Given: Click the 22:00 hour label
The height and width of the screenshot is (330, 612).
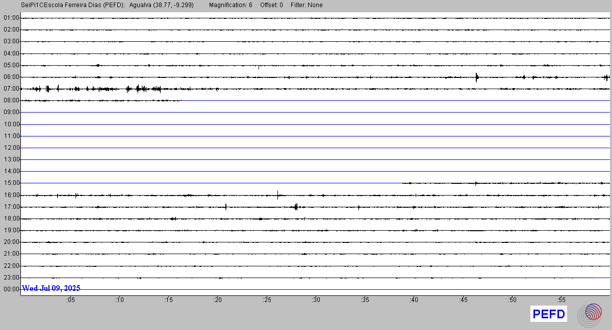Looking at the screenshot, I should click(x=11, y=266).
